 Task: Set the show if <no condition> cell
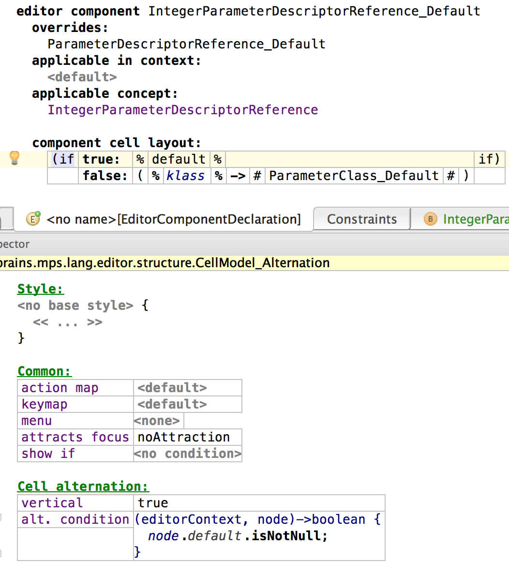point(187,454)
